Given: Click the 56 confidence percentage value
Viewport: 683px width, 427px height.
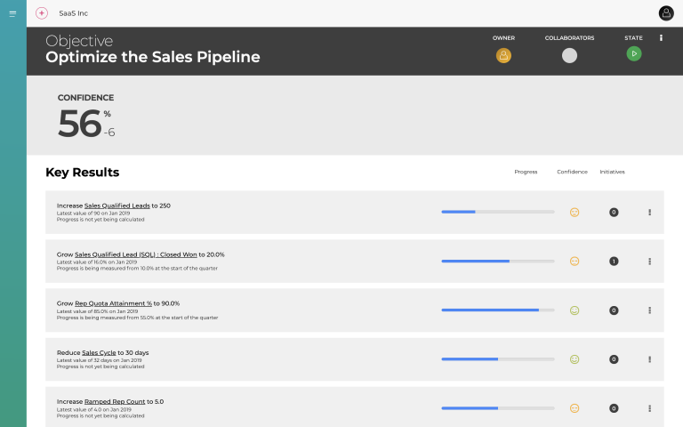Looking at the screenshot, I should 80,124.
